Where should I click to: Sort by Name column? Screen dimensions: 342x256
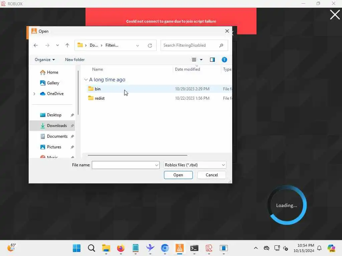tap(98, 69)
